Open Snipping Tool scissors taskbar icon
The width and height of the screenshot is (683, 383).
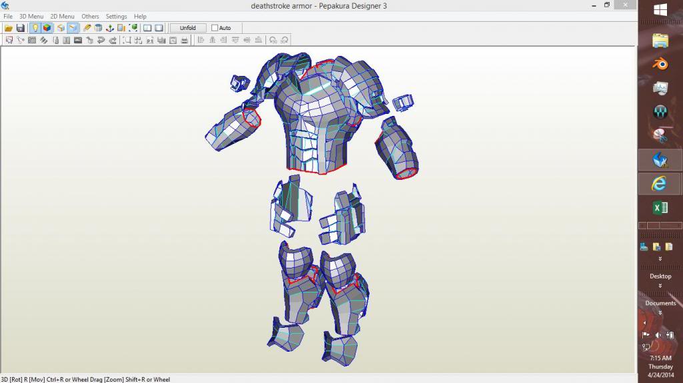(x=660, y=136)
